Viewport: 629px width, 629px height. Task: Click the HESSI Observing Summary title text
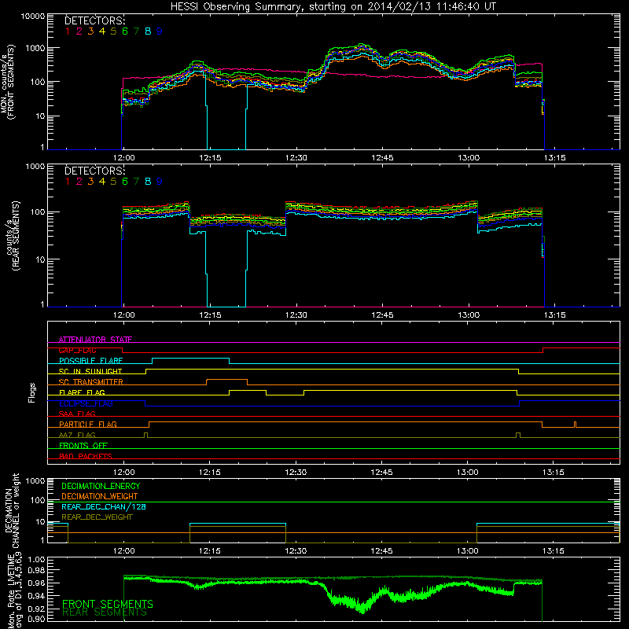pyautogui.click(x=333, y=7)
